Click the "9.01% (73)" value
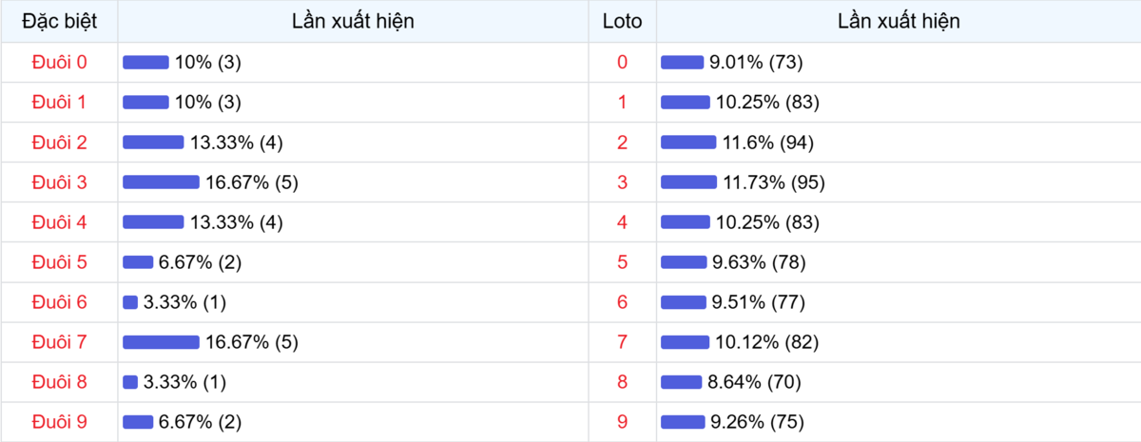Screen dimensions: 1141x442 pyautogui.click(x=756, y=63)
